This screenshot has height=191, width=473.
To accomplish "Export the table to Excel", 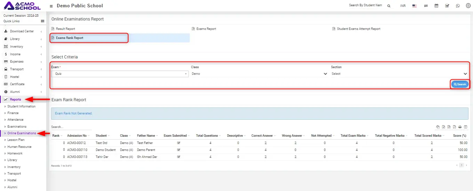I will pyautogui.click(x=443, y=127).
